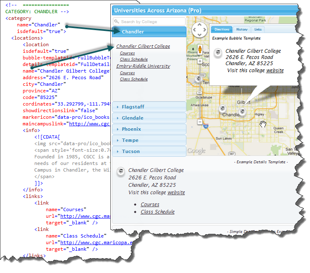Click the books marker left of Chandler label

point(222,108)
